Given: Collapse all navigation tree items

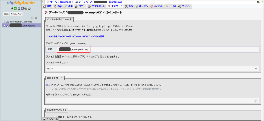Looking at the screenshot, I should coord(33,18).
